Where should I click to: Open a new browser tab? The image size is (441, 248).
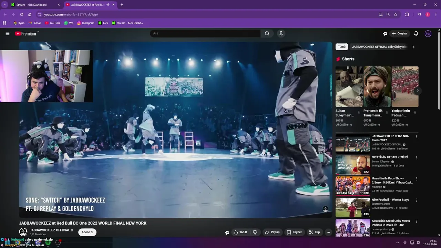pyautogui.click(x=122, y=5)
